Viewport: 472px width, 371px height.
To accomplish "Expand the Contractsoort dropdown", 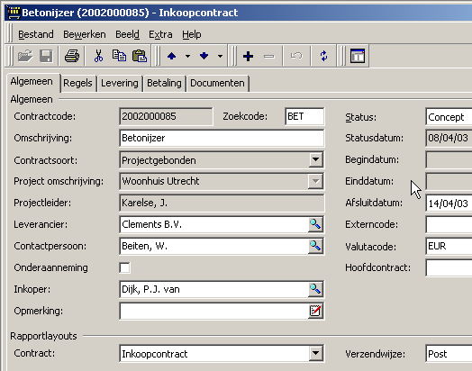I will tap(315, 159).
